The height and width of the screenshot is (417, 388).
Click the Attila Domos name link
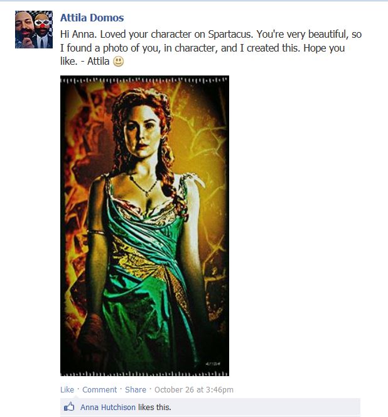(x=92, y=18)
